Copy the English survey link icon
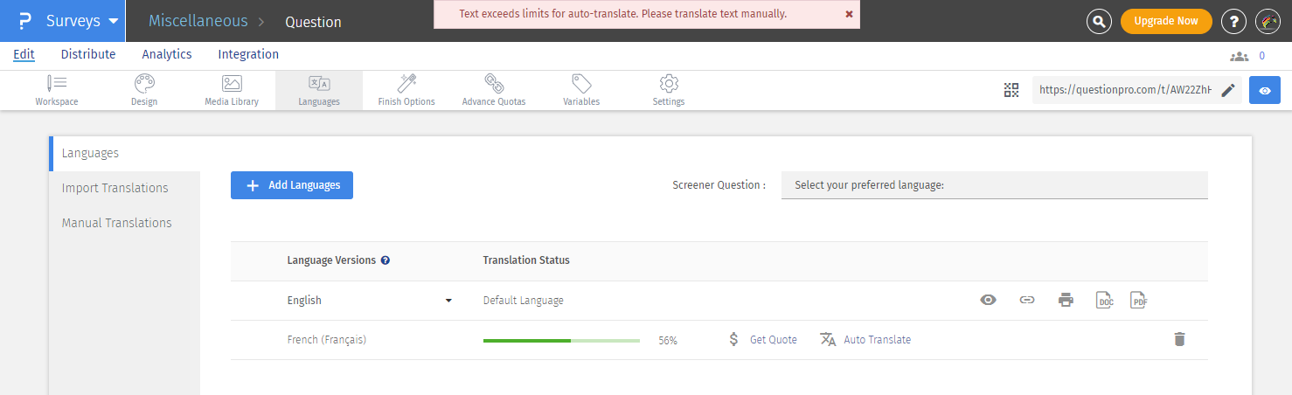Image resolution: width=1292 pixels, height=395 pixels. (x=1027, y=300)
